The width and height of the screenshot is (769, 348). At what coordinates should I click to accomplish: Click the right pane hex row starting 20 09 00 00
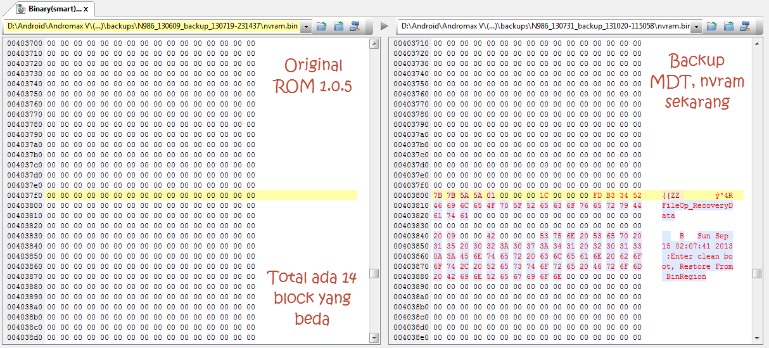(x=537, y=236)
